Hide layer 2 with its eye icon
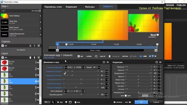The height and width of the screenshot is (105, 187). click(38, 69)
